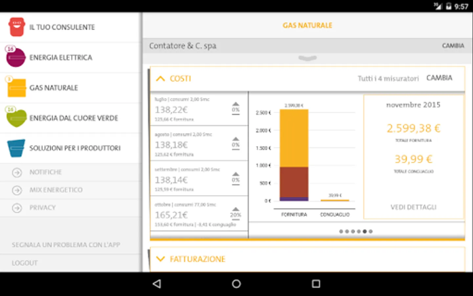
Task: Collapse the Costi section chevron
Action: [160, 79]
